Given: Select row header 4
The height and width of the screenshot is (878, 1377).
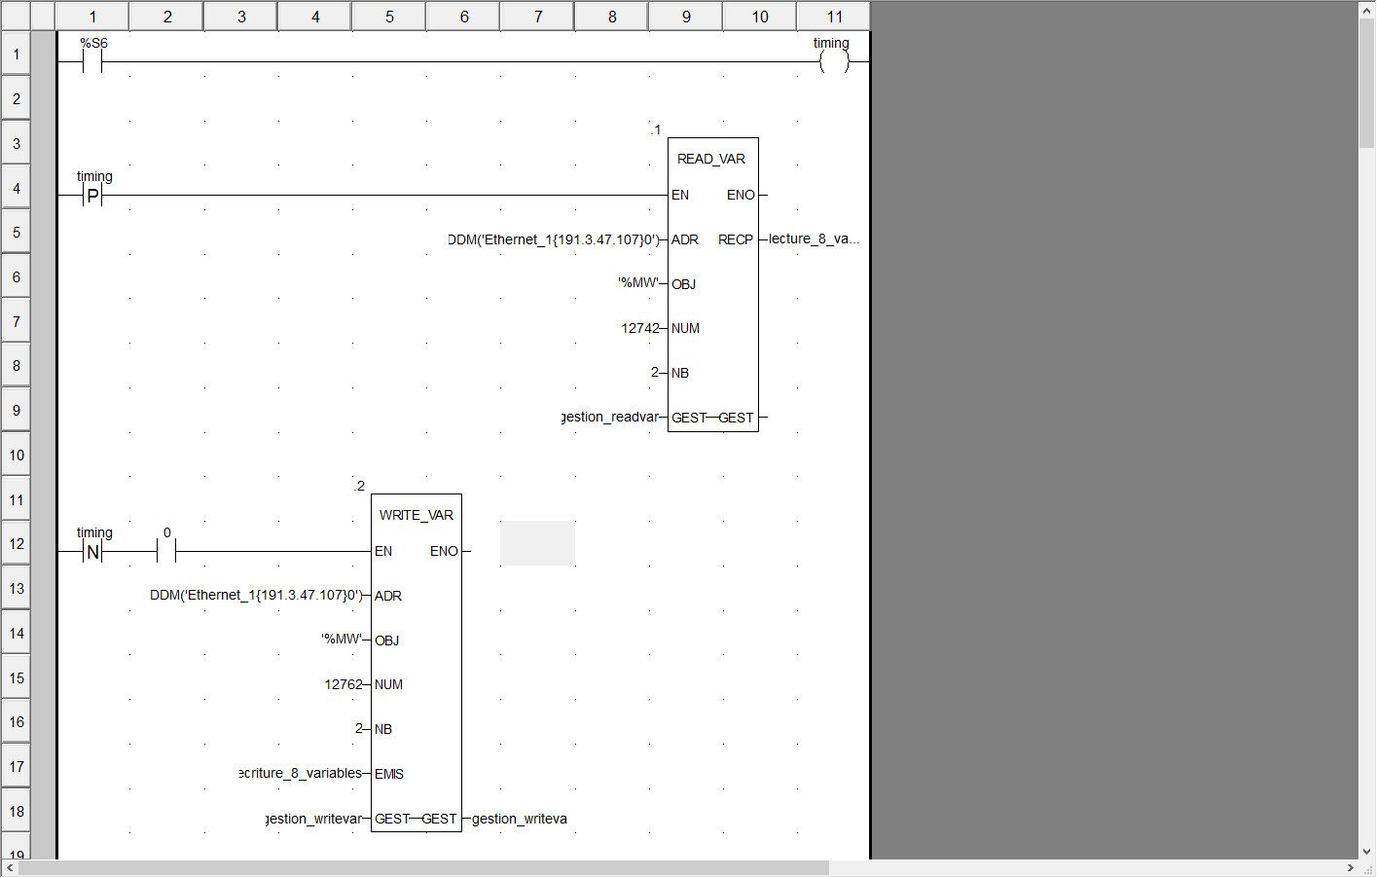Looking at the screenshot, I should click(17, 189).
